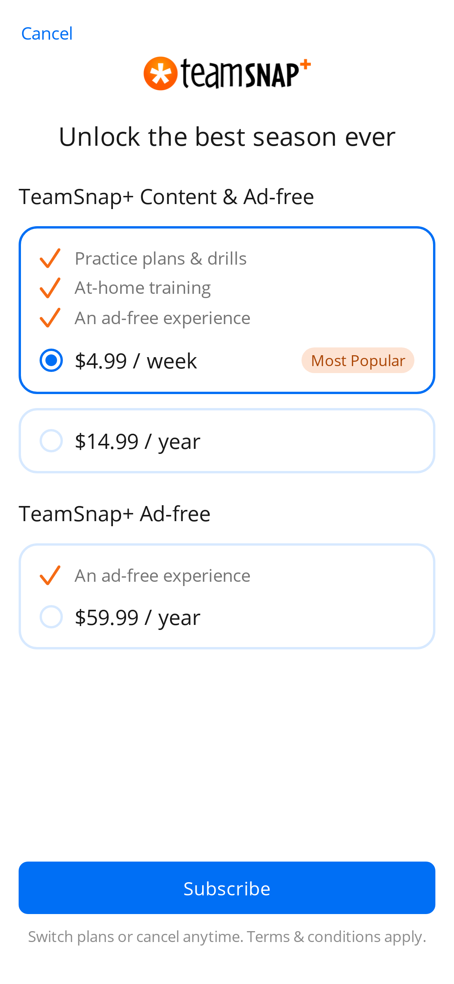
Task: Tap the Most Popular badge
Action: point(358,360)
